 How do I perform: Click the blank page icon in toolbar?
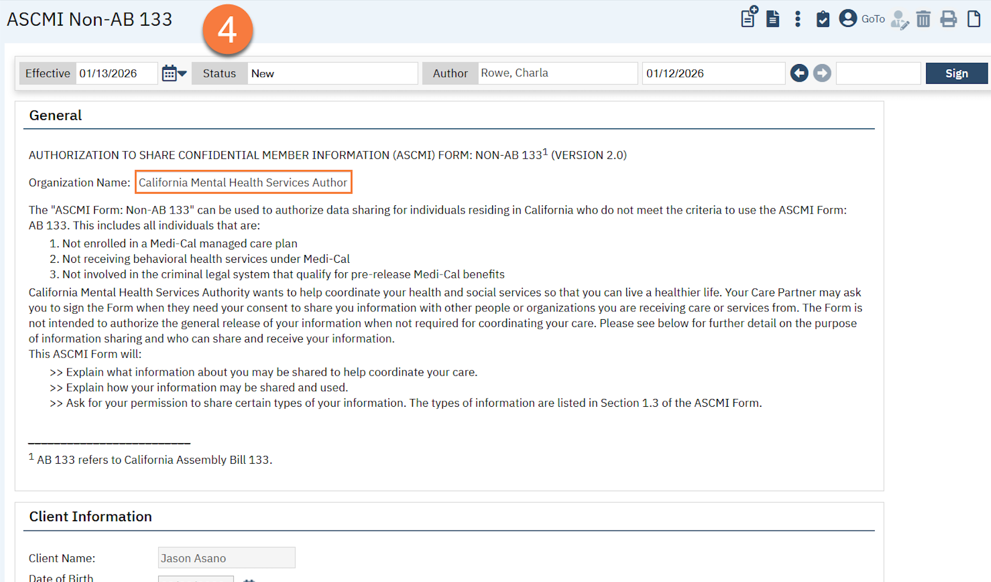(x=974, y=19)
